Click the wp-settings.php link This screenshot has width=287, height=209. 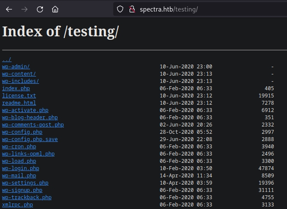[25, 183]
